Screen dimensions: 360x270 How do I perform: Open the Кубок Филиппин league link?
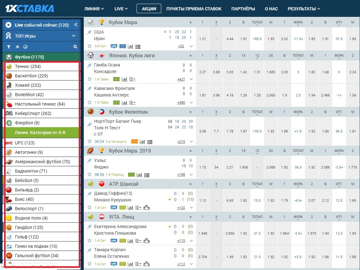pos(128,112)
